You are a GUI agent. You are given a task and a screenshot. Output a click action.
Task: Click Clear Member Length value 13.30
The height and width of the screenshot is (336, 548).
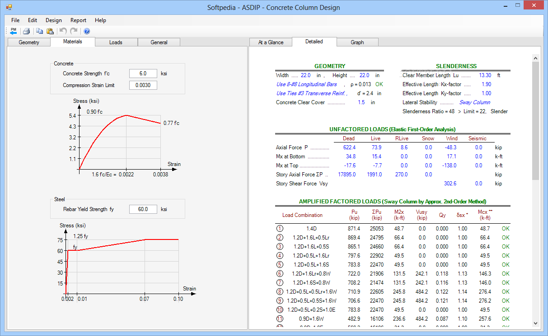click(485, 75)
